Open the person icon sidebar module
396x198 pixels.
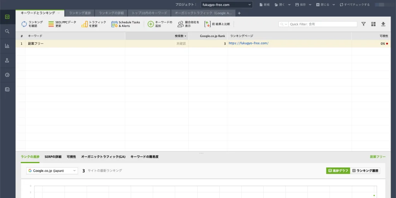click(x=7, y=60)
